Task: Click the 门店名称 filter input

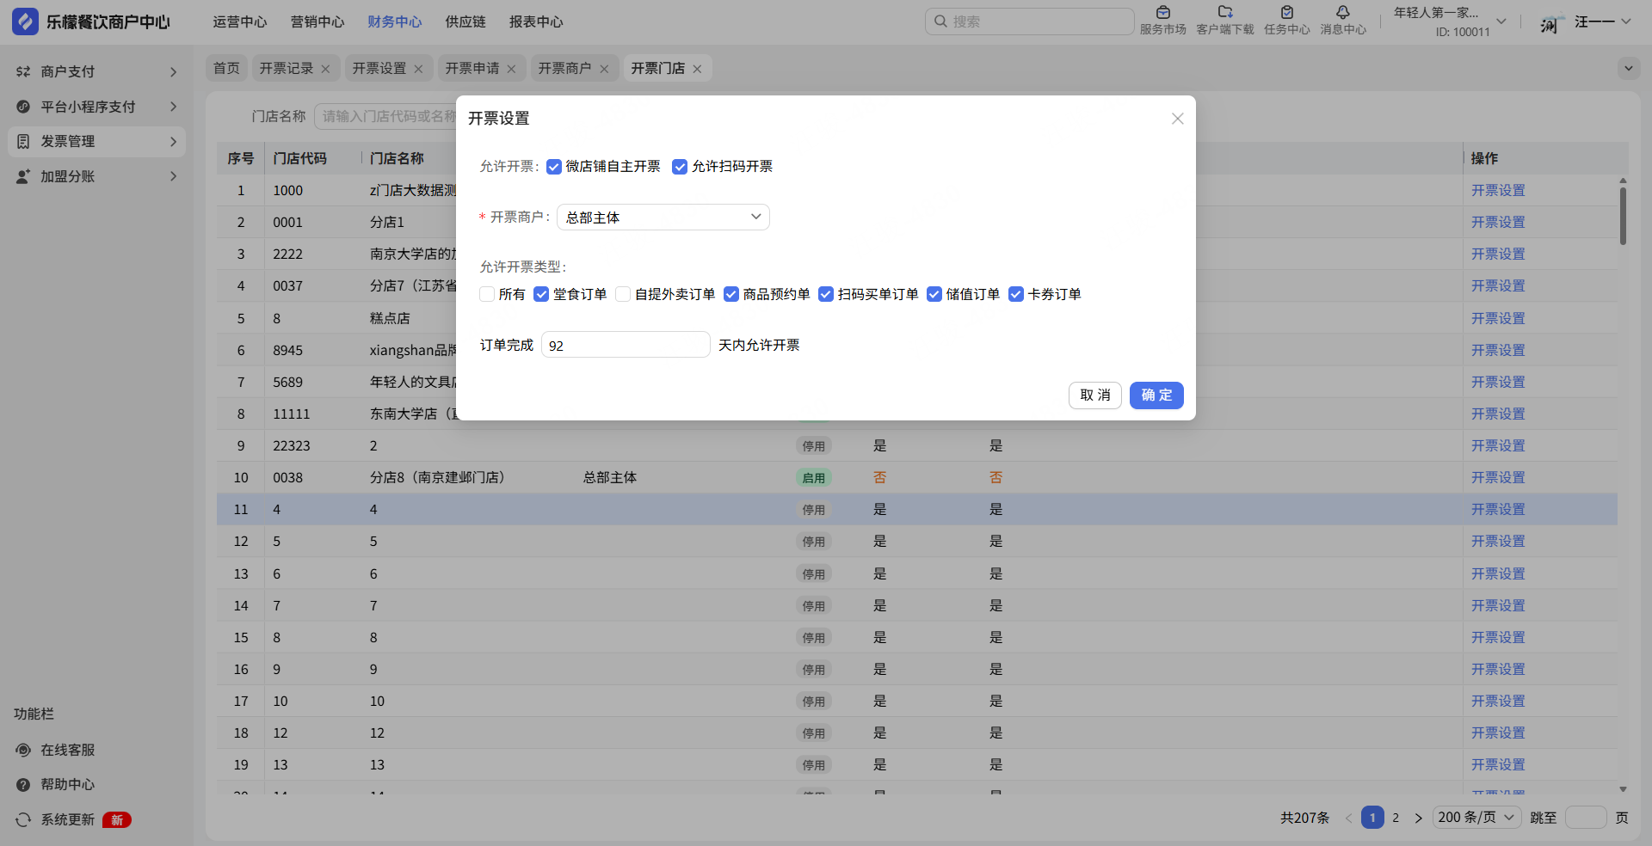Action: pyautogui.click(x=385, y=116)
